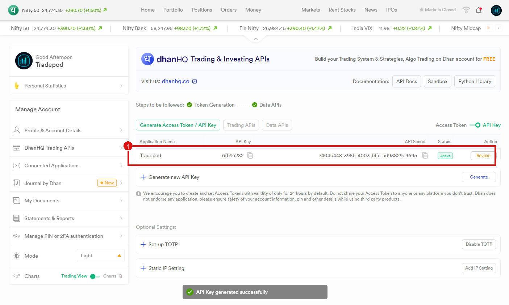Click the Dhan logo in top navigation

pyautogui.click(x=13, y=10)
